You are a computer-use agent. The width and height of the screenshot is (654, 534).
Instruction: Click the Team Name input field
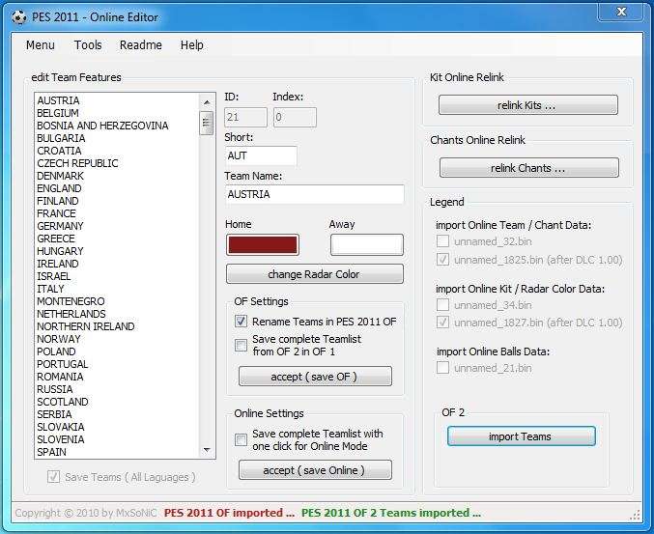click(x=314, y=194)
